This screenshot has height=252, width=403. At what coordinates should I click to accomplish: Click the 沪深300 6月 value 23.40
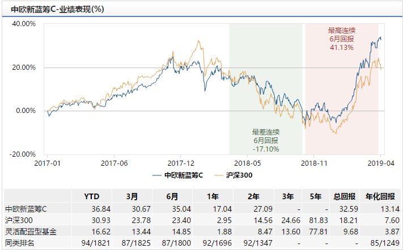pos(181,220)
